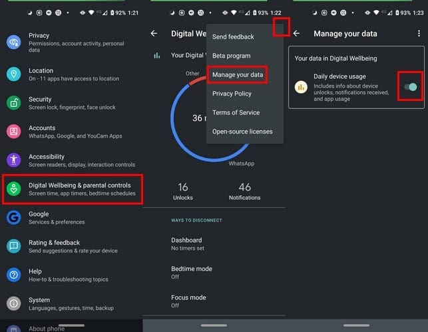Open Privacy Policy from the menu
Viewport: 428px width, 332px height.
click(x=232, y=94)
